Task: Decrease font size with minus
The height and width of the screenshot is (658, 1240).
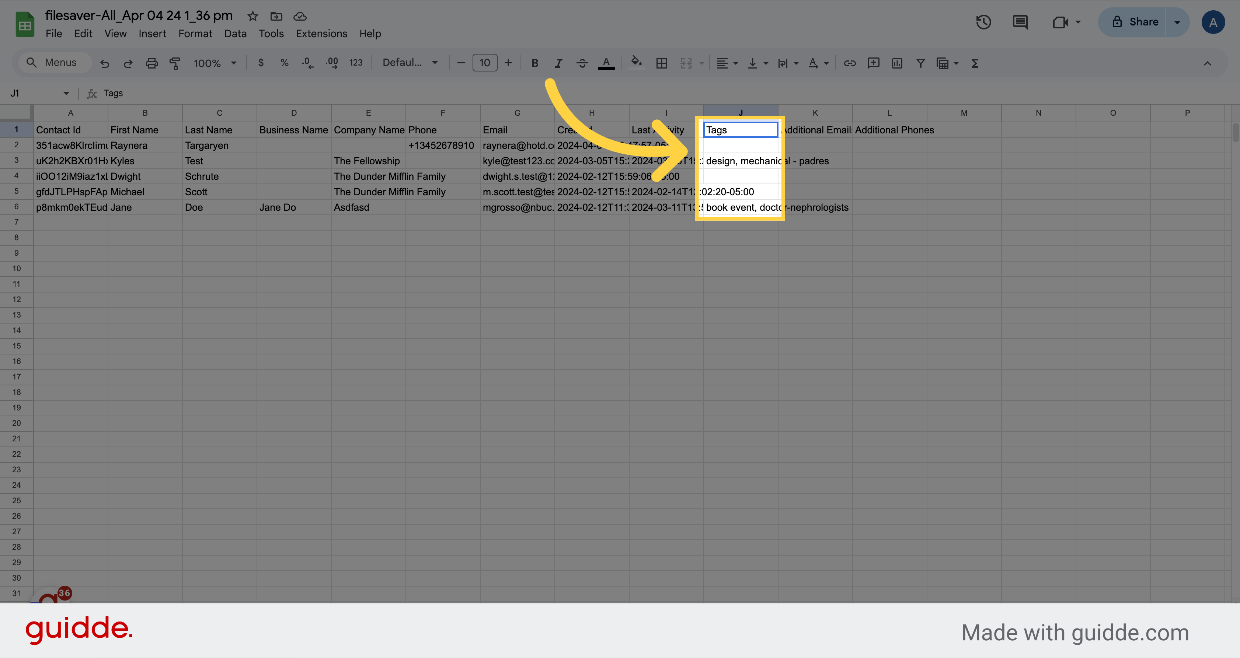Action: (461, 63)
